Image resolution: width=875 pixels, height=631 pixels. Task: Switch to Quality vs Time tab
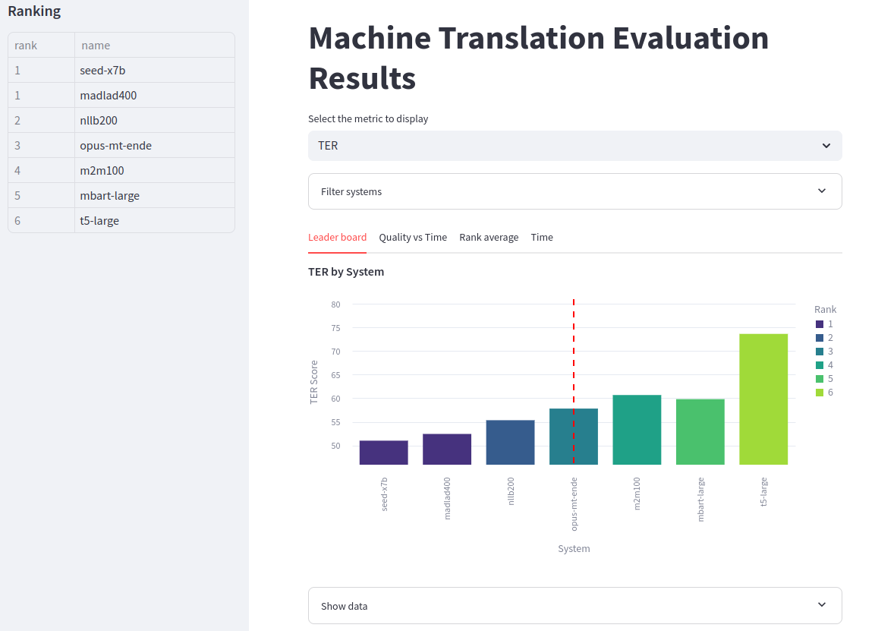pos(413,238)
